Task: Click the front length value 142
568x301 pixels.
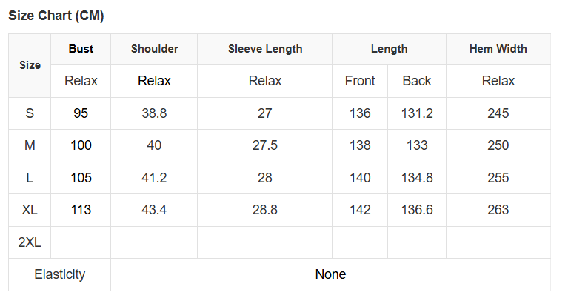Action: (x=360, y=210)
